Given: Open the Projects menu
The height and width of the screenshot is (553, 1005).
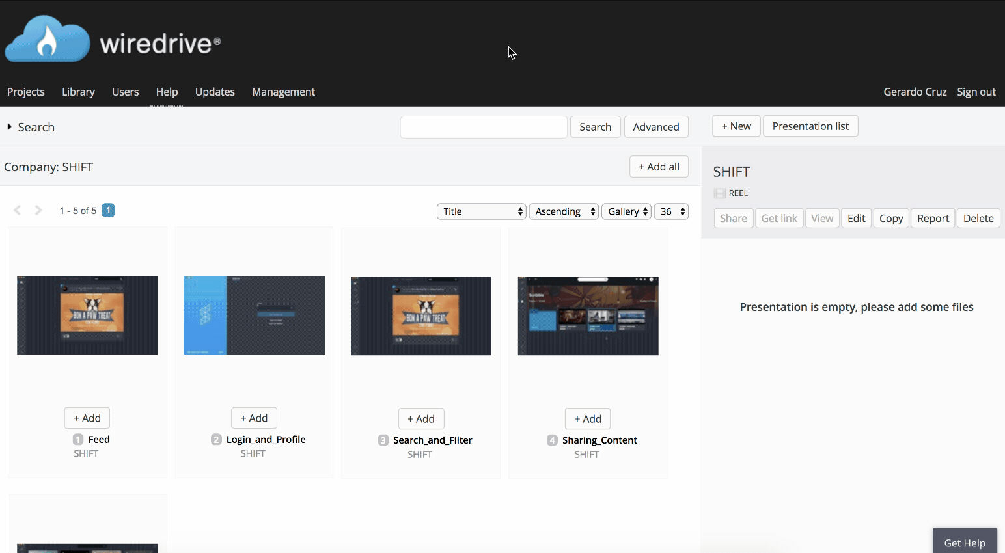Looking at the screenshot, I should tap(25, 92).
